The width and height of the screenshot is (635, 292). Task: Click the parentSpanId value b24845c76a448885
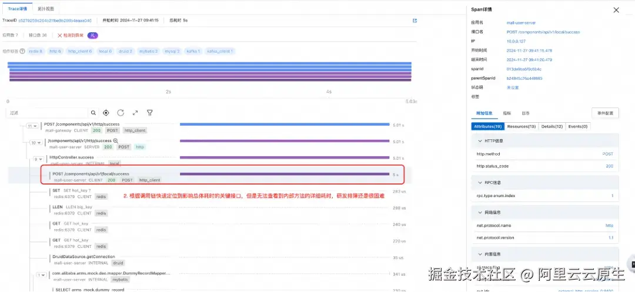524,79
